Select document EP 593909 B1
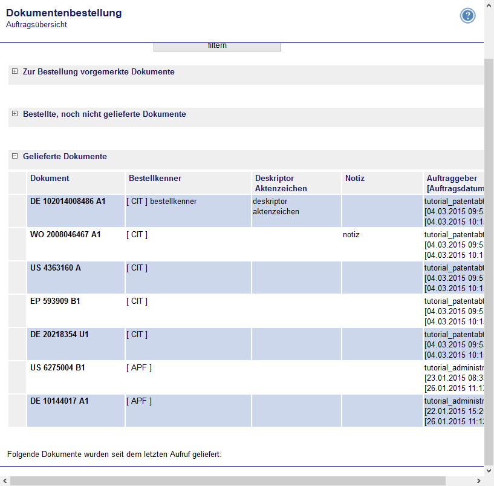The width and height of the screenshot is (494, 486). (55, 301)
